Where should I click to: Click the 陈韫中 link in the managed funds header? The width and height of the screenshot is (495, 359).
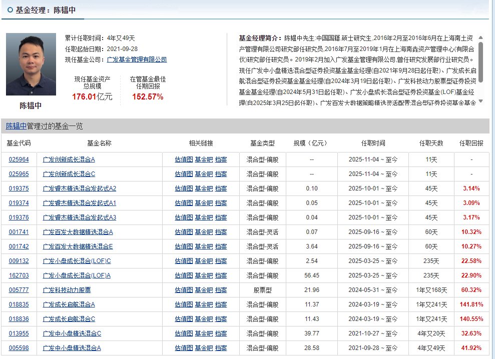16,126
